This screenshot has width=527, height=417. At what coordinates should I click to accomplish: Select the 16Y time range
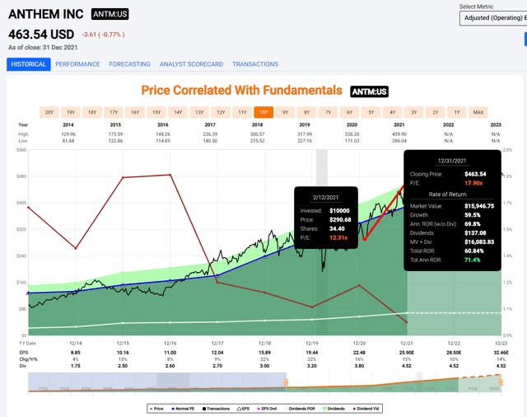135,112
